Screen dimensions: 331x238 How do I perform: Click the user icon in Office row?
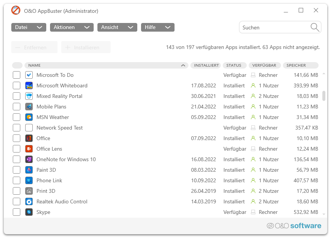tap(253, 139)
